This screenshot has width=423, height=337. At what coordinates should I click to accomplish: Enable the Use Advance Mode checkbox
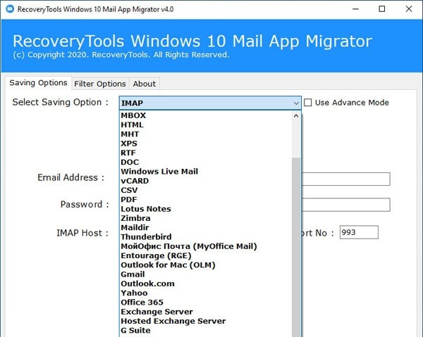(x=308, y=103)
